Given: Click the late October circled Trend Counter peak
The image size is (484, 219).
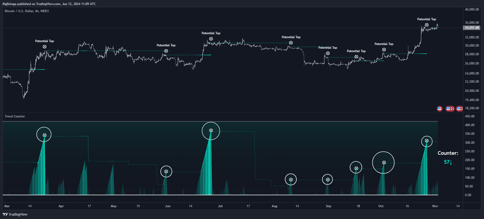Looking at the screenshot, I should tap(427, 141).
